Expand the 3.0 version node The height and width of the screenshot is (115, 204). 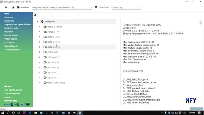pos(40,27)
